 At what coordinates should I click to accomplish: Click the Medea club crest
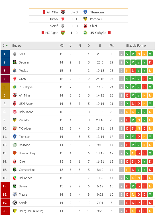click(15, 70)
